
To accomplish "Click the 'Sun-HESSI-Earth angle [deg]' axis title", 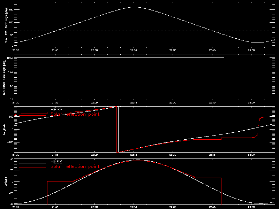I will click(x=6, y=25).
